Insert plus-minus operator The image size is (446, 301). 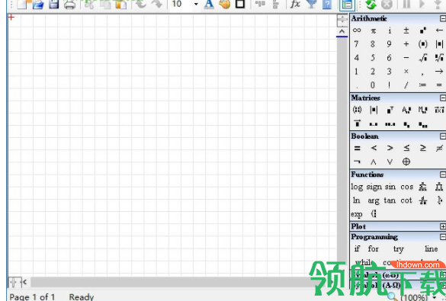[406, 30]
